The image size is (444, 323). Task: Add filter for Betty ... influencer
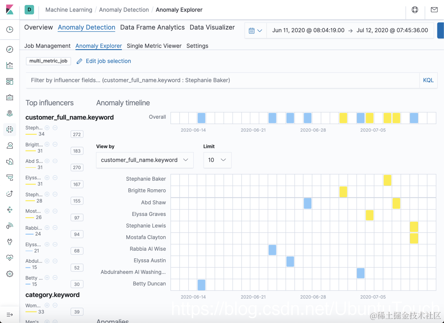coord(47,277)
